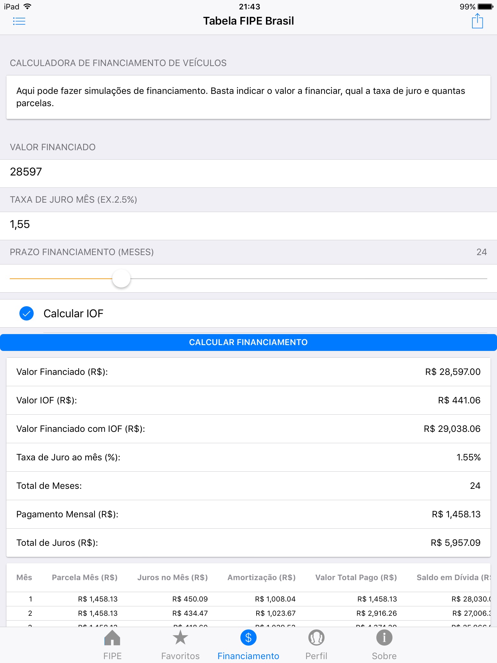Select the Parcela Mês (R$) column header
This screenshot has height=663, width=497.
click(84, 578)
